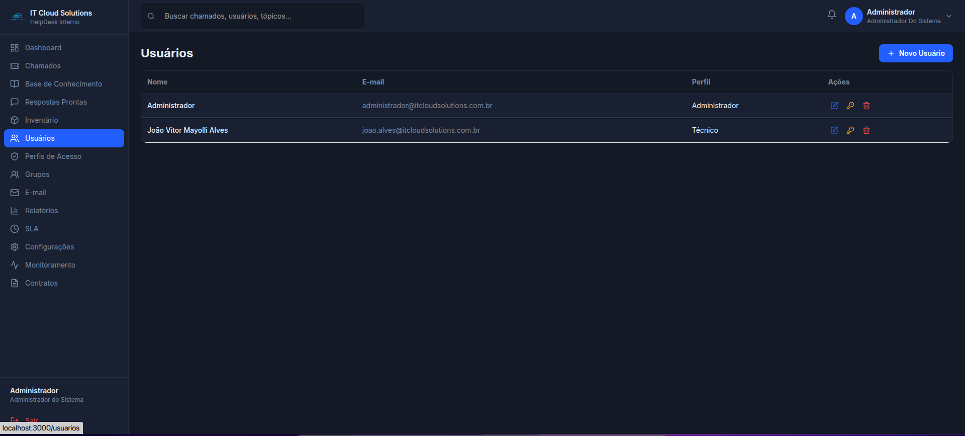Screen dimensions: 965x436
Task: Click joao.alves@itcloudsolutions.com.br email cell
Action: 421,130
